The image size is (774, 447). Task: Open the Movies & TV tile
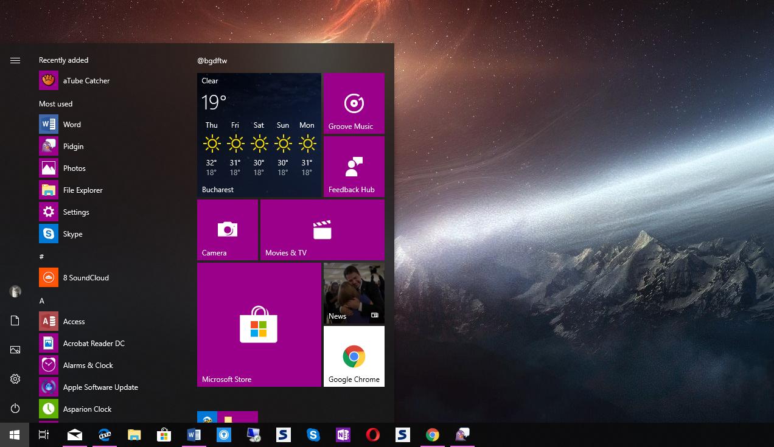pyautogui.click(x=322, y=230)
